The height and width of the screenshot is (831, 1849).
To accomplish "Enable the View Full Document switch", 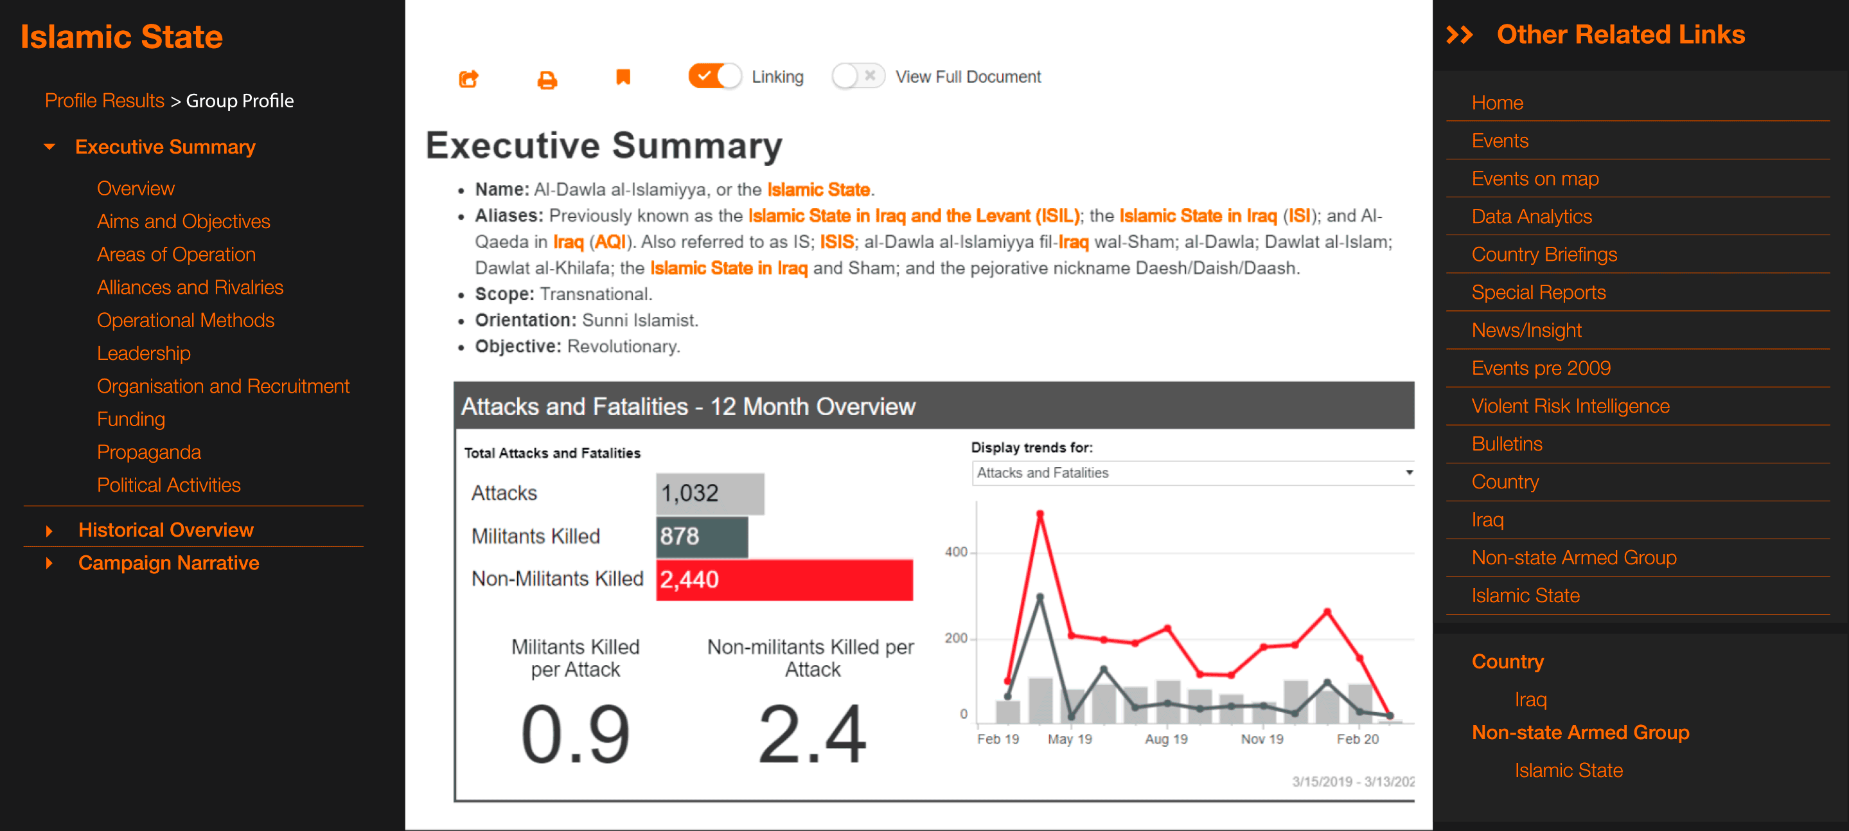I will (x=858, y=76).
